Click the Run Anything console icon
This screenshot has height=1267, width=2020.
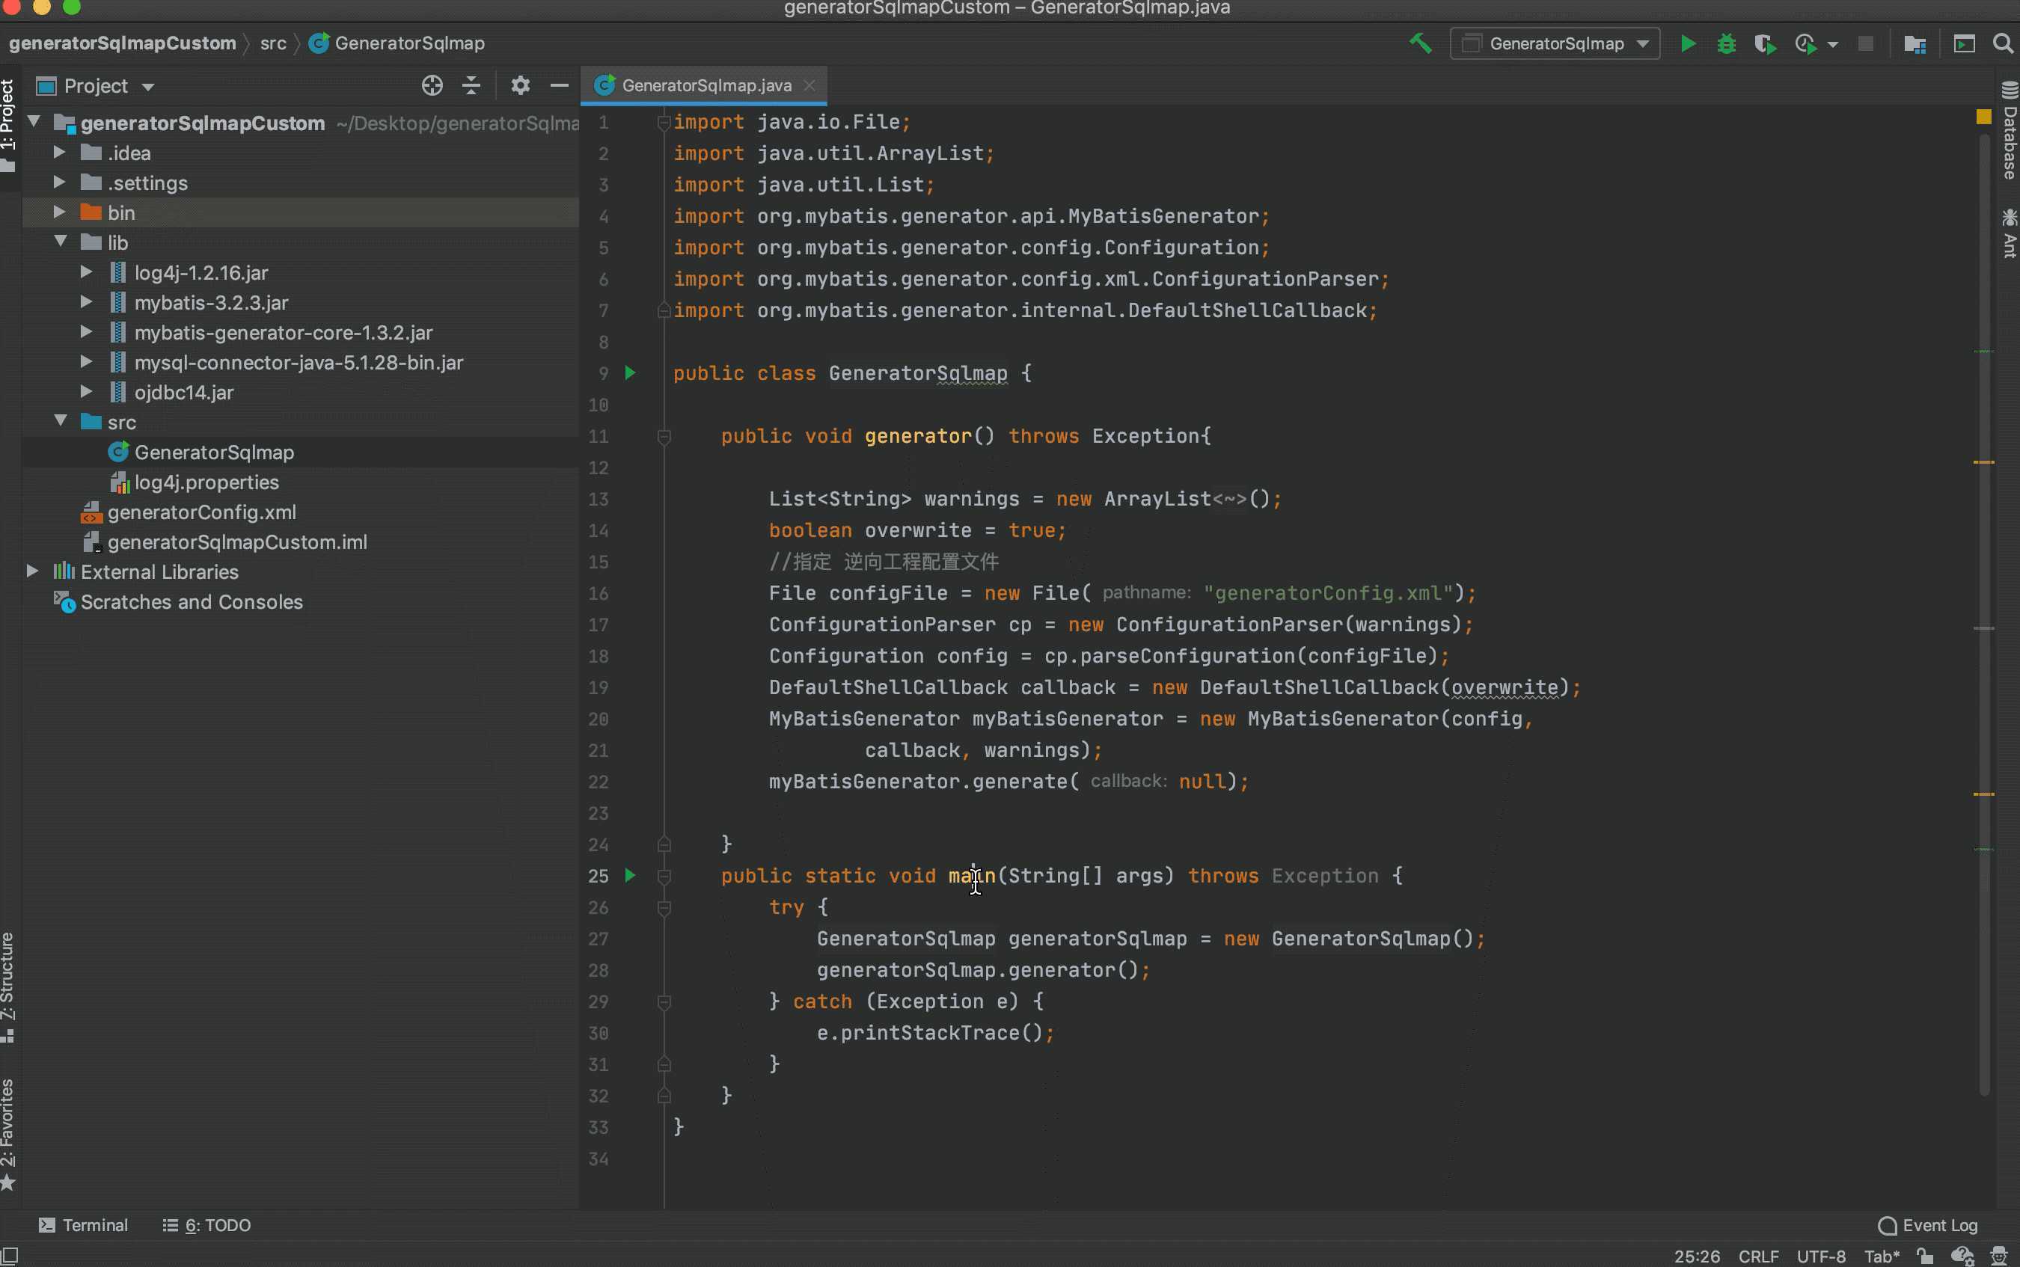[1965, 43]
